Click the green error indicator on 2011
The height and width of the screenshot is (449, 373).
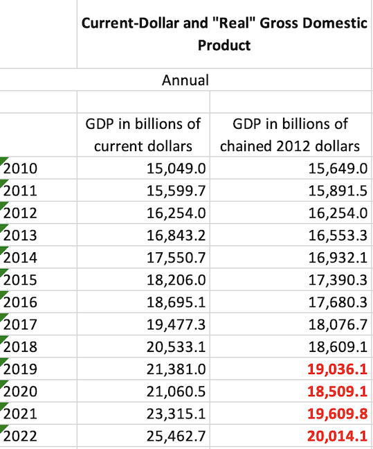click(x=3, y=183)
